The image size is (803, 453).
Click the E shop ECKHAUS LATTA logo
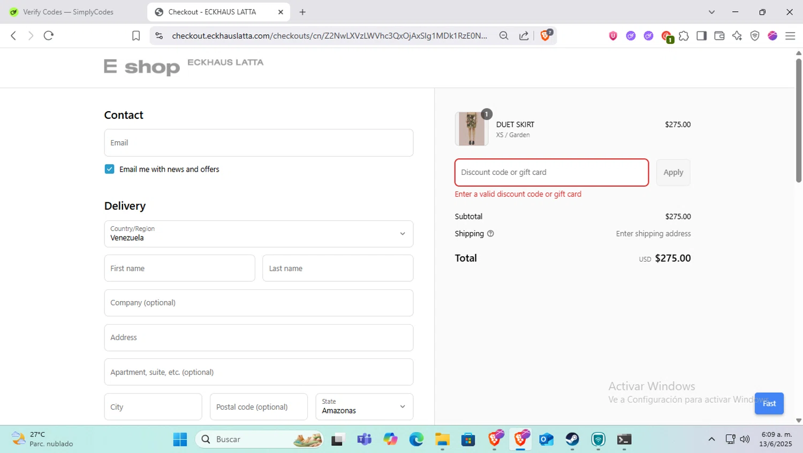[x=184, y=67]
